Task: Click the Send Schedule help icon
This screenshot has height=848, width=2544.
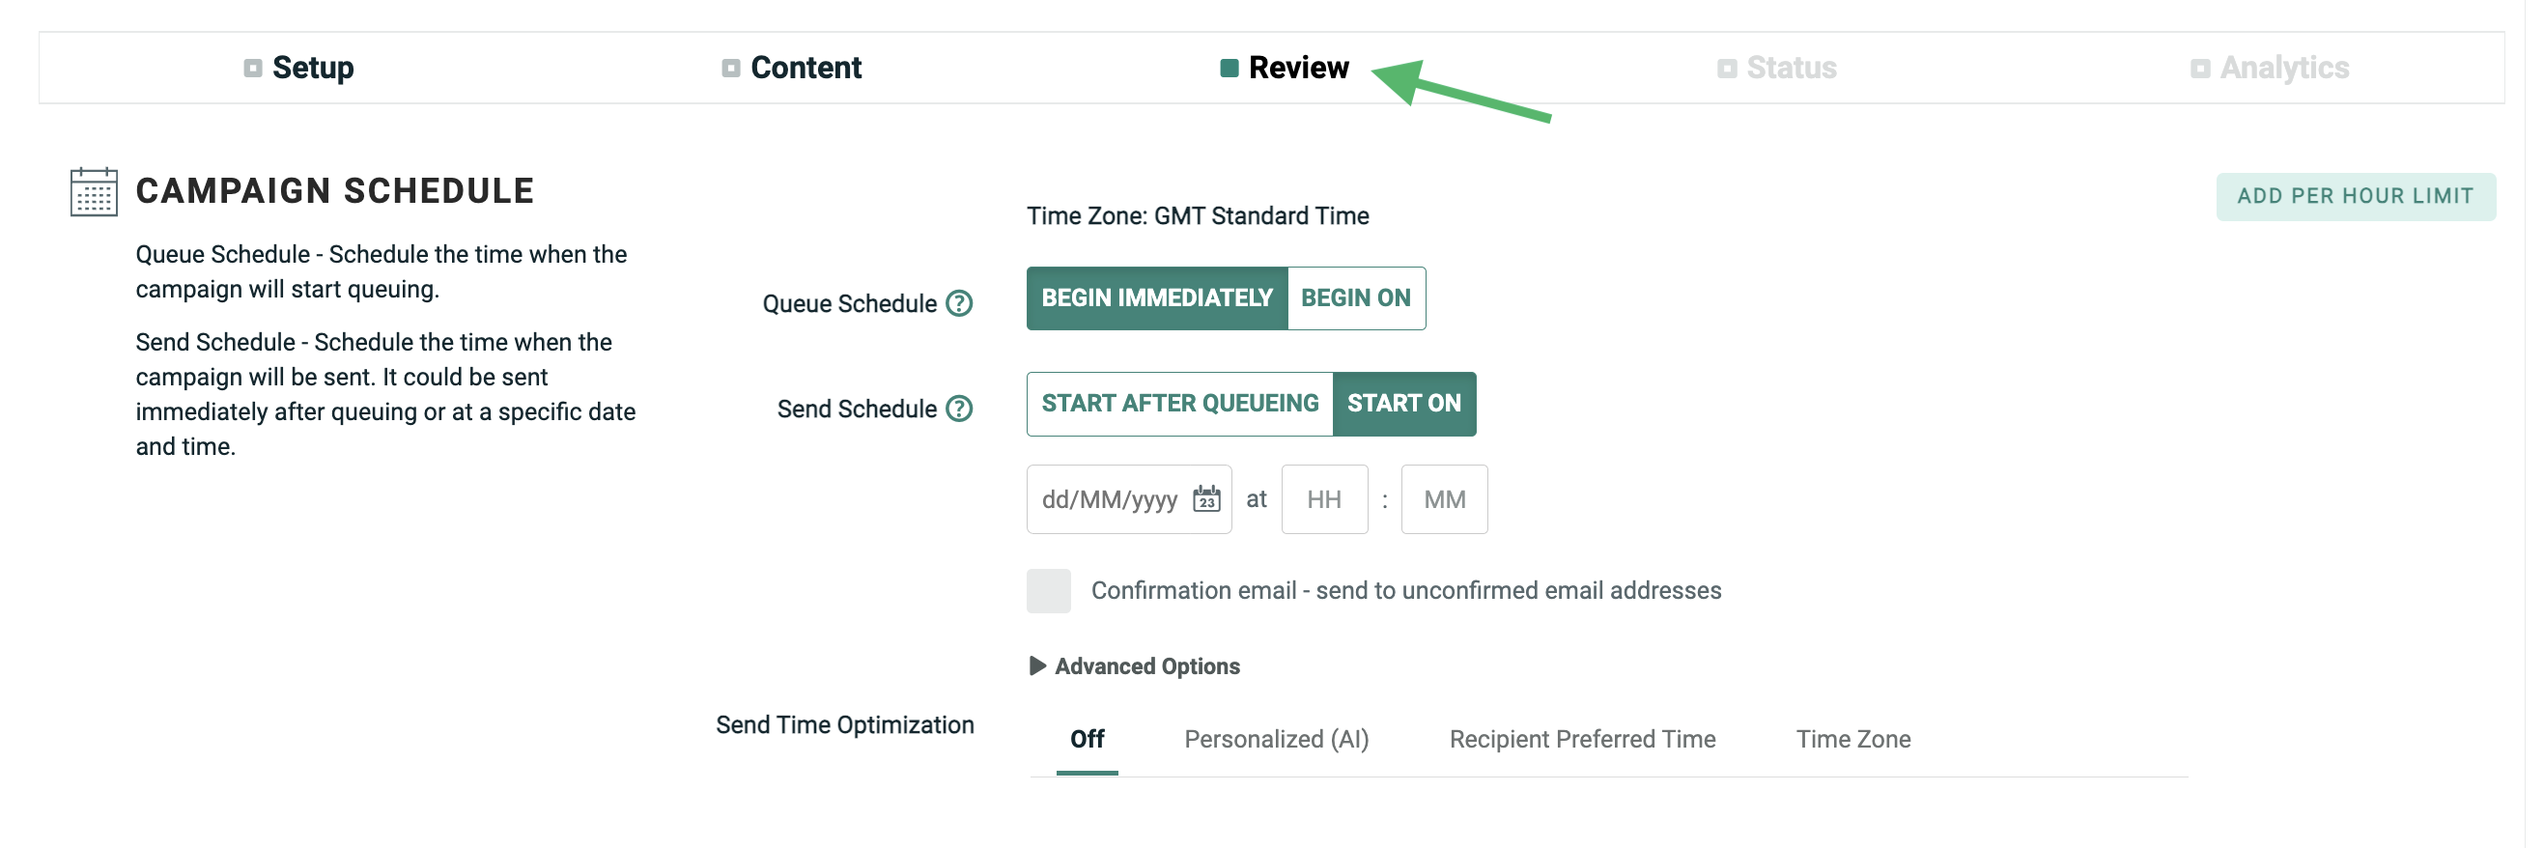Action: coord(958,409)
